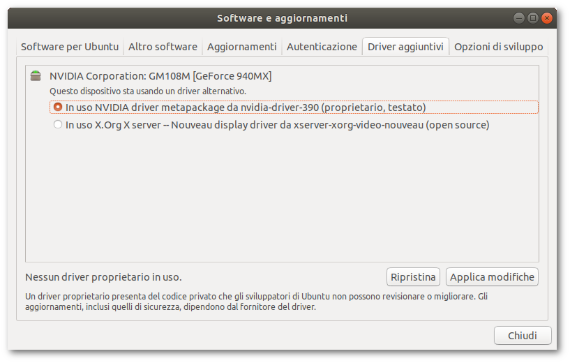570x363 pixels.
Task: Go to the Aggiornamenti tab
Action: (242, 47)
